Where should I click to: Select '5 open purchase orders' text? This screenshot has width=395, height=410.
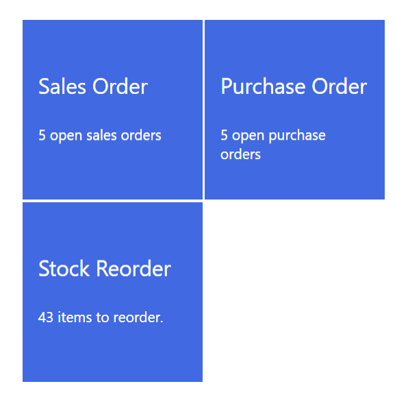pos(273,145)
